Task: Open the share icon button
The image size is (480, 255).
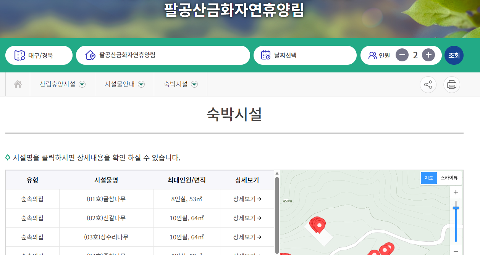Action: (428, 85)
